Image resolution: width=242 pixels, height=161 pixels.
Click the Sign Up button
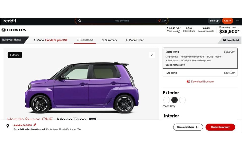click(x=214, y=21)
